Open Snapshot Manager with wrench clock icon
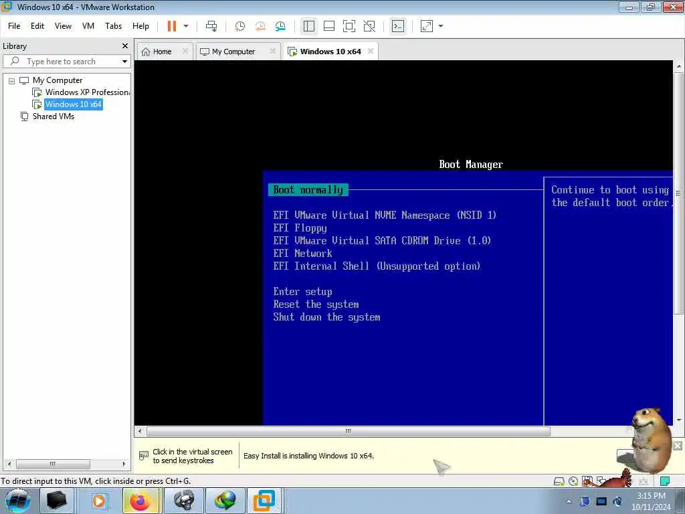This screenshot has width=685, height=514. tap(280, 26)
